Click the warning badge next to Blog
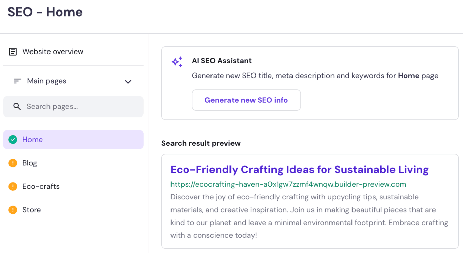The width and height of the screenshot is (463, 253). coord(13,163)
